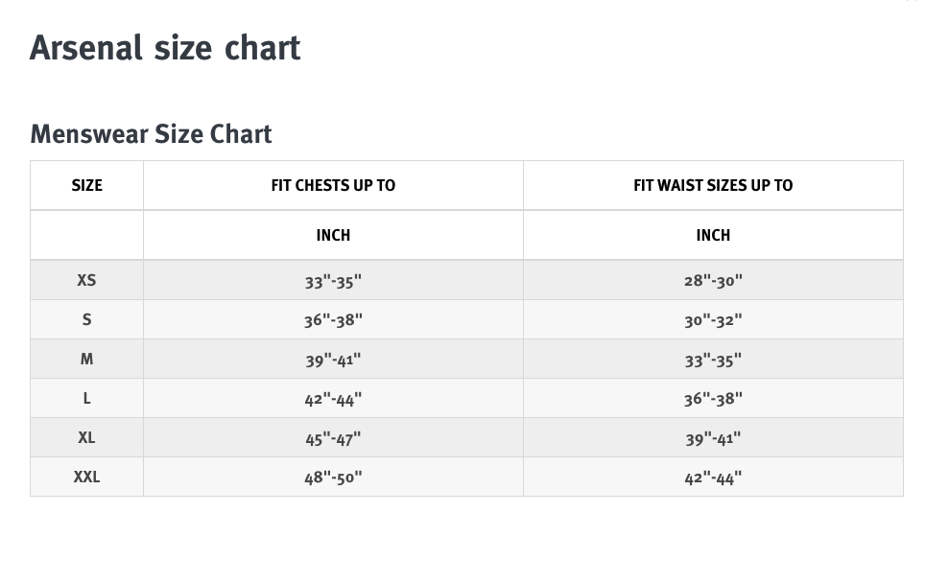This screenshot has width=949, height=583.
Task: Click the INCH label under waist column
Action: 713,235
